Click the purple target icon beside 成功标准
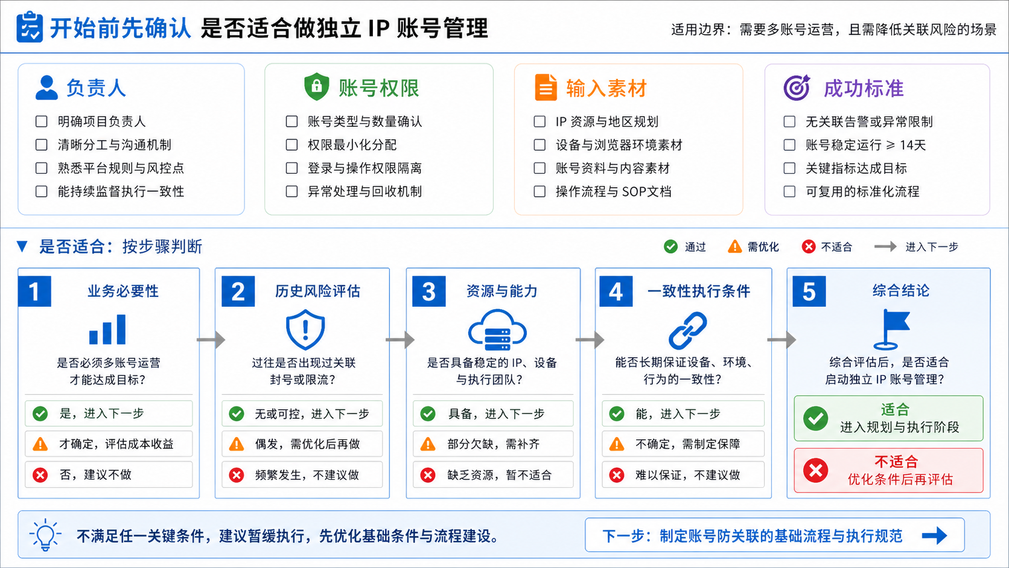 797,88
